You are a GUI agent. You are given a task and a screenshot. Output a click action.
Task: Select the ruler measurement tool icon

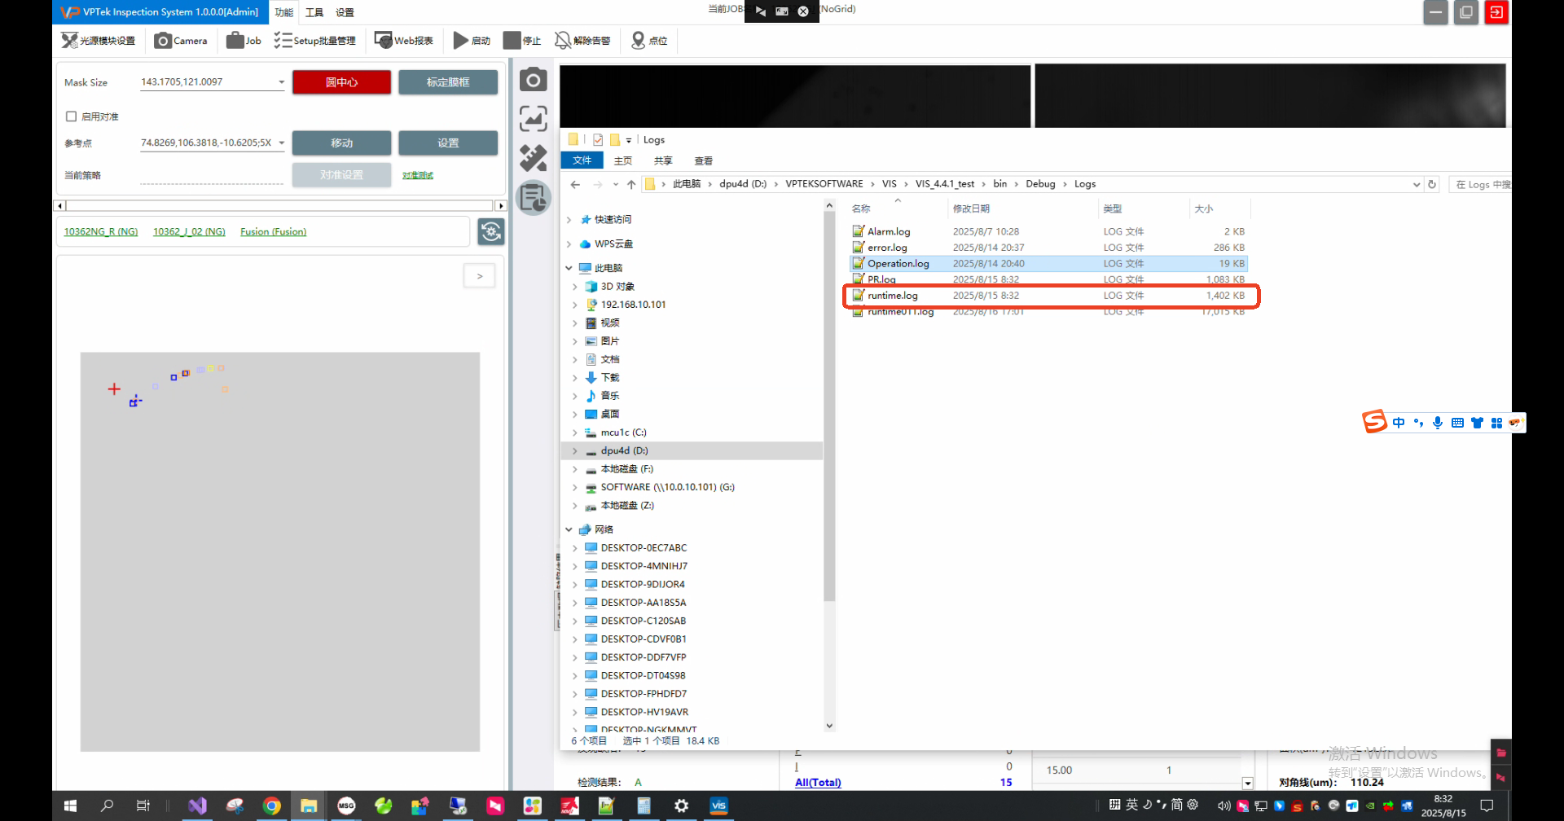click(534, 158)
